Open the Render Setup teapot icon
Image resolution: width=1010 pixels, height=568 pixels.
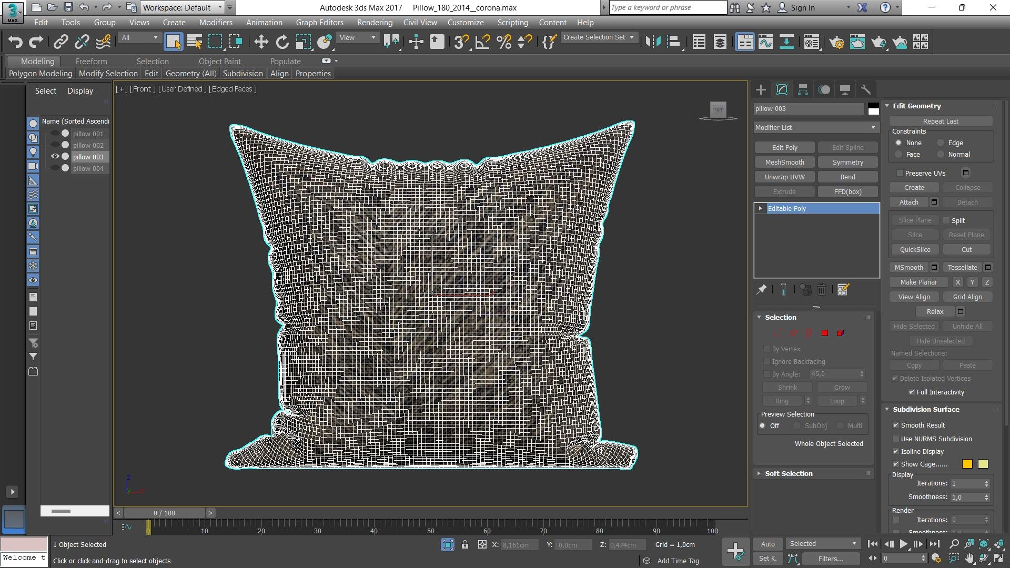point(836,42)
